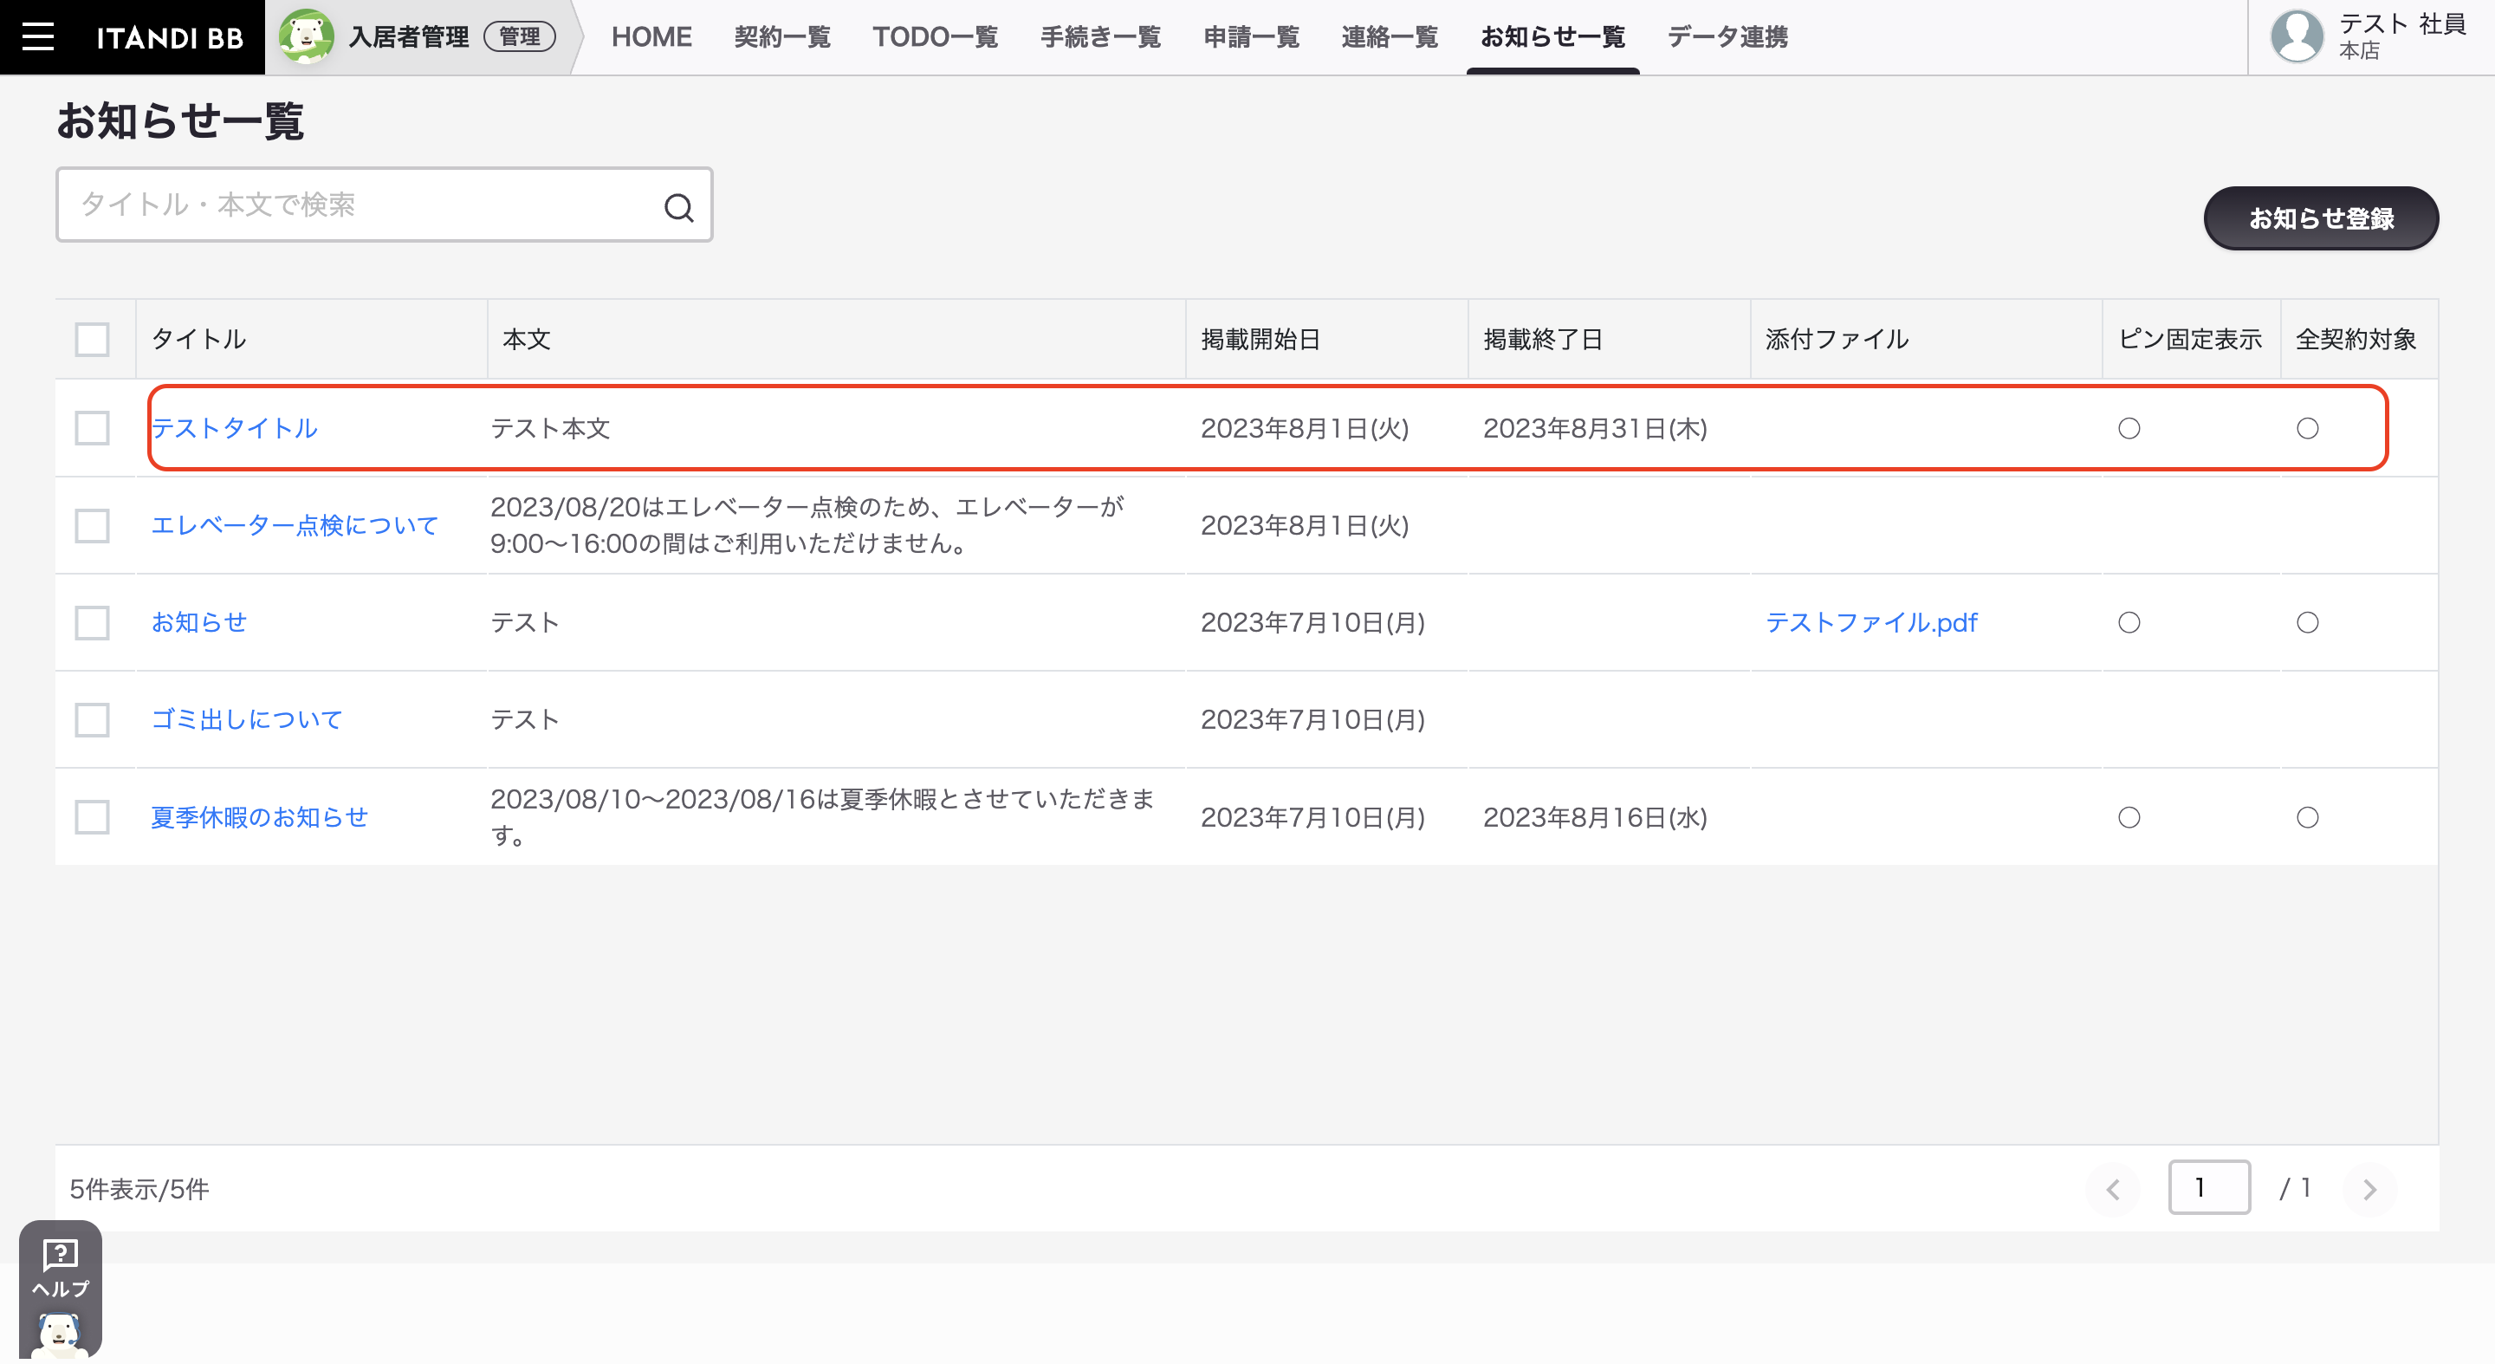Check the テストタイトル row checkbox
This screenshot has width=2495, height=1364.
[92, 428]
